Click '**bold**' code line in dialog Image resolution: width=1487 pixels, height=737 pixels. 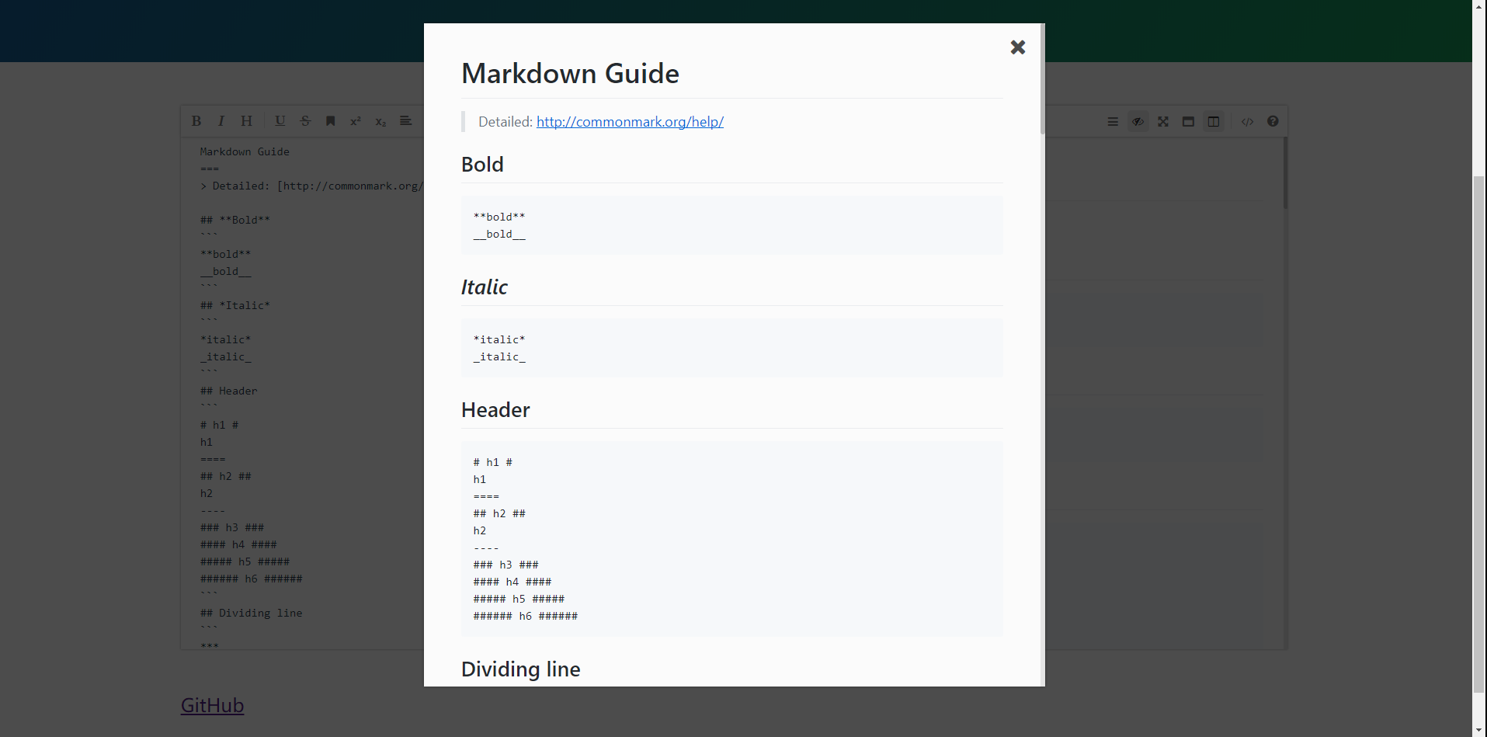coord(499,217)
